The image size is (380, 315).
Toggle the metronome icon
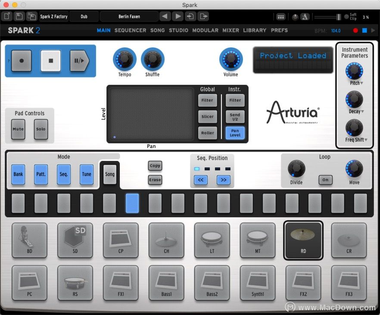click(305, 17)
